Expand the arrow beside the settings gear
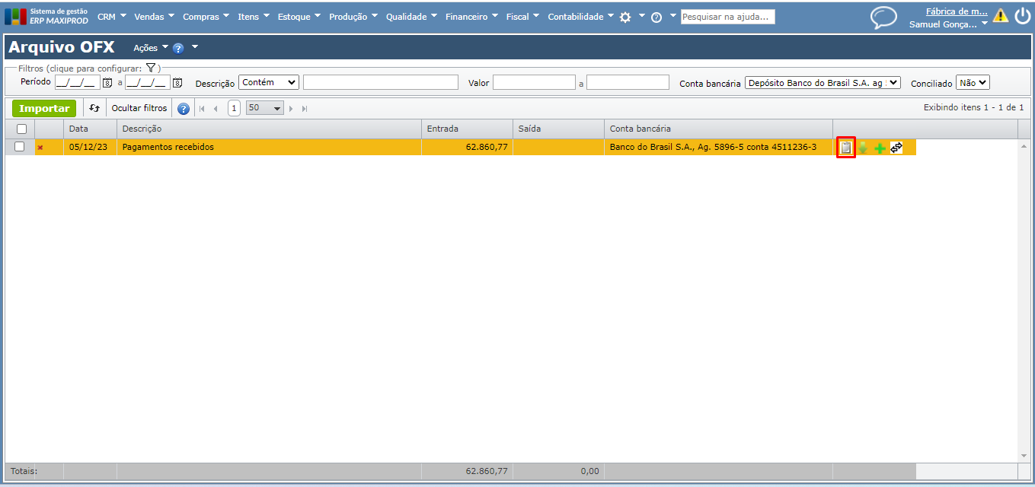The width and height of the screenshot is (1035, 487). coord(641,15)
